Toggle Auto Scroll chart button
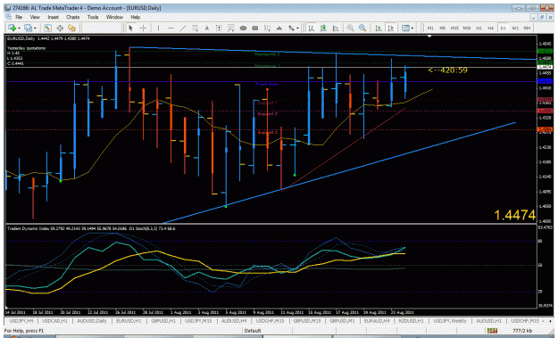This screenshot has height=338, width=558. coord(379,28)
